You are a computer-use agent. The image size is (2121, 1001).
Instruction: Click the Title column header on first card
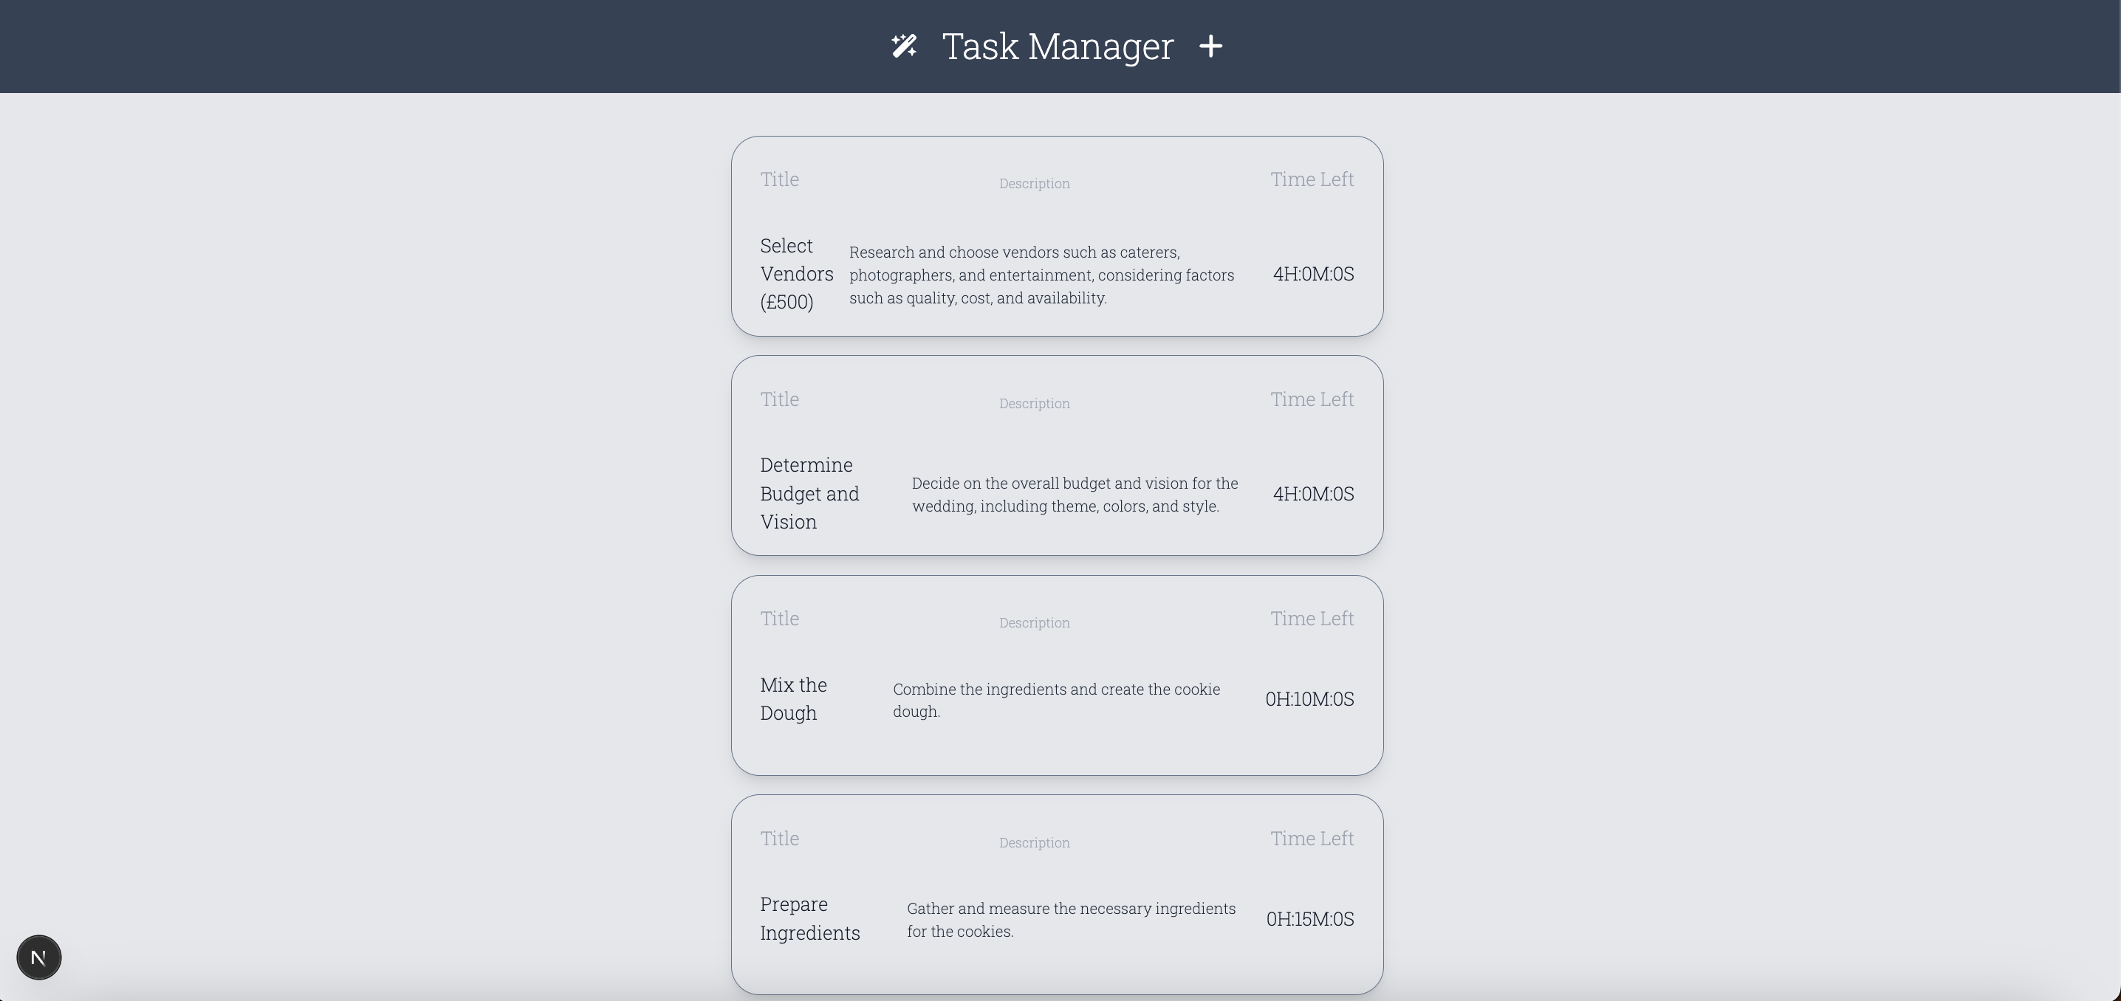pos(779,179)
